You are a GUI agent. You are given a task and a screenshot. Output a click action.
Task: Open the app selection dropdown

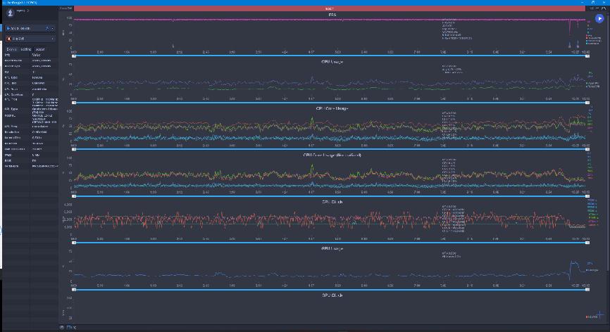(30, 39)
